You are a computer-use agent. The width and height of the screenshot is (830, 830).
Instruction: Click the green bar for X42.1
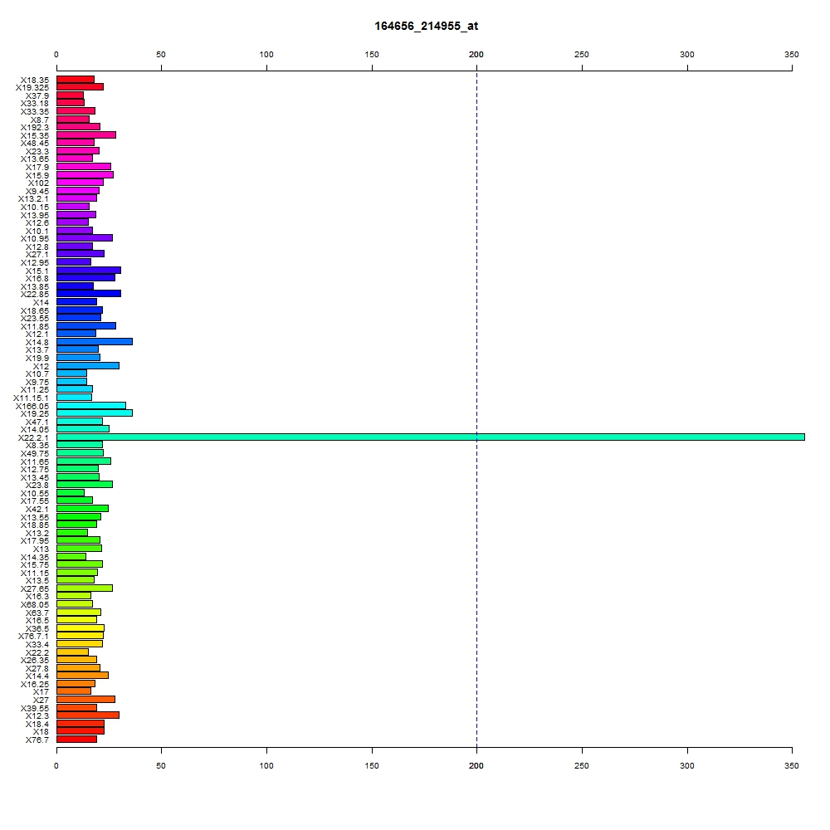click(82, 508)
